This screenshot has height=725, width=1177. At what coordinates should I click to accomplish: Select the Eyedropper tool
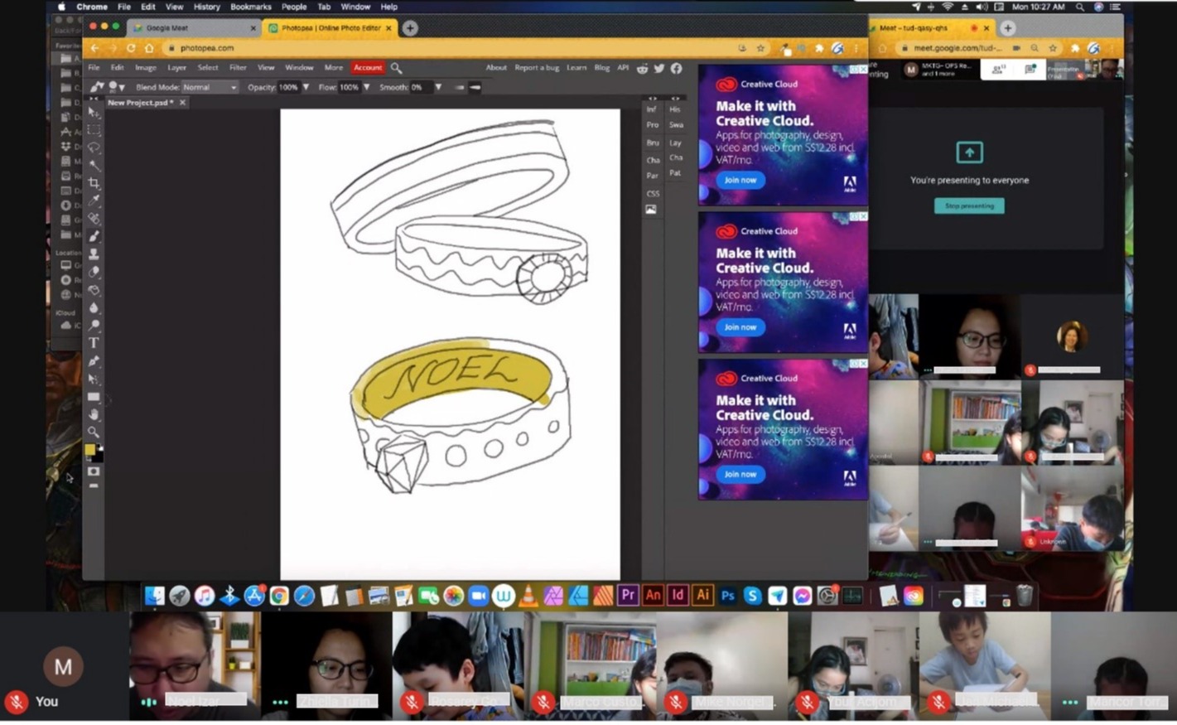tap(94, 201)
